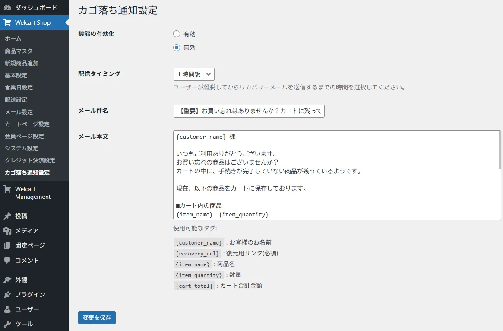Image resolution: width=503 pixels, height=331 pixels.
Task: Click the Dashboard gauge icon
Action: 7,8
